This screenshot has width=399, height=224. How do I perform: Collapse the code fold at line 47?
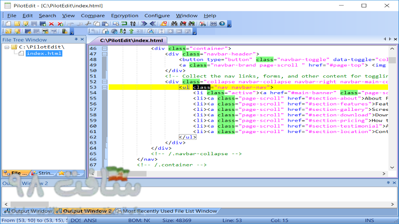(104, 54)
